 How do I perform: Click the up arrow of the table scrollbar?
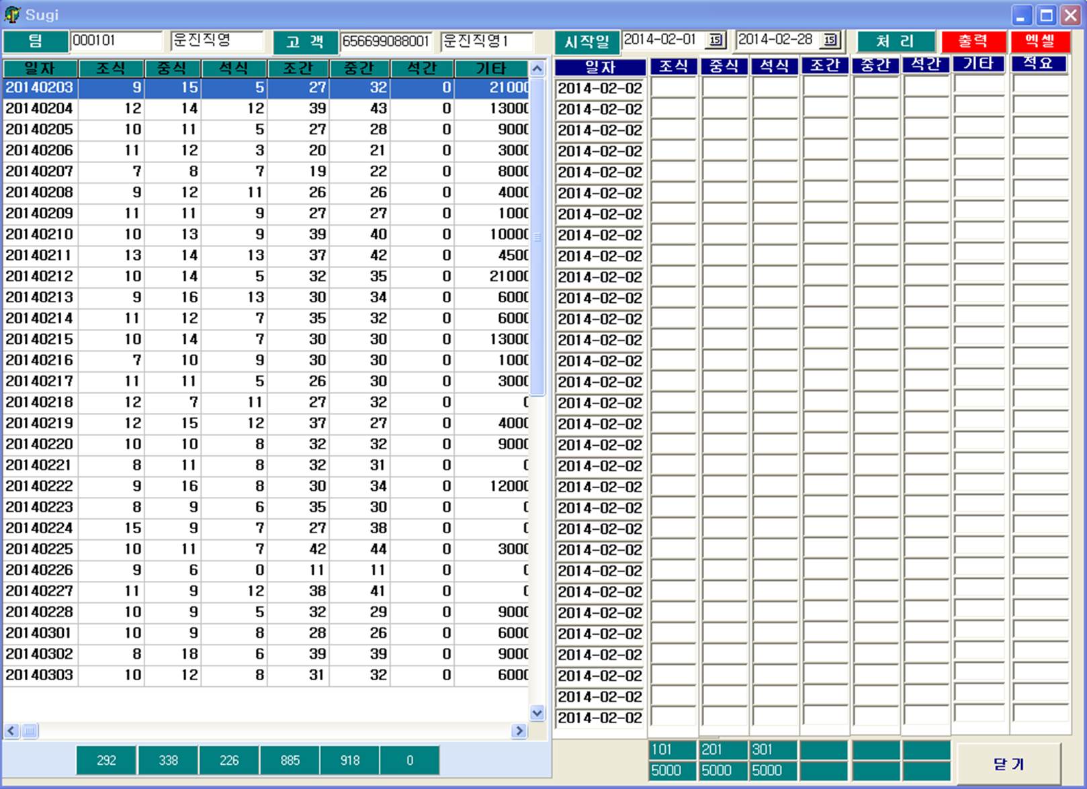(537, 68)
